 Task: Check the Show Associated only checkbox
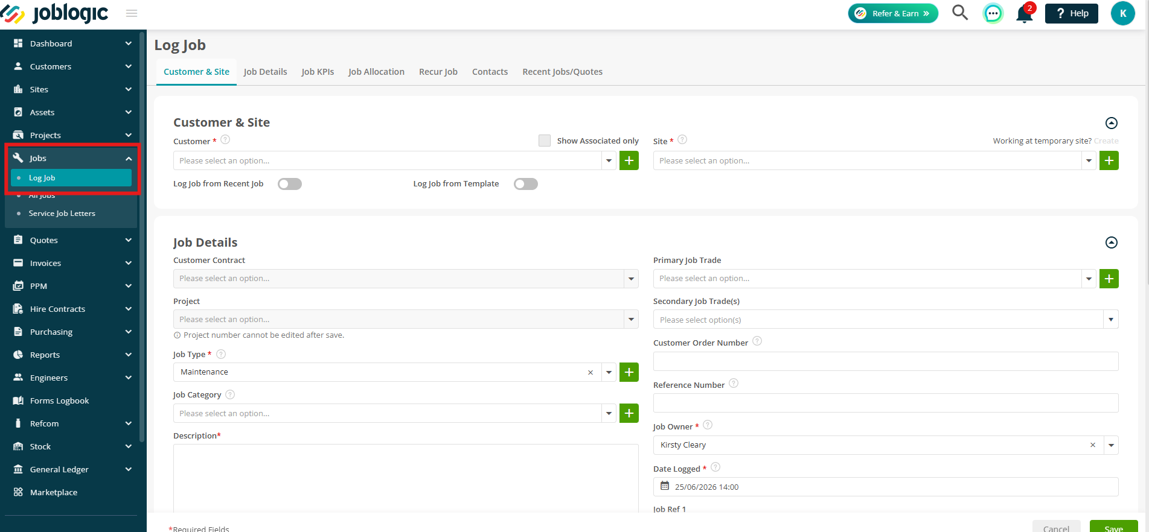tap(545, 141)
